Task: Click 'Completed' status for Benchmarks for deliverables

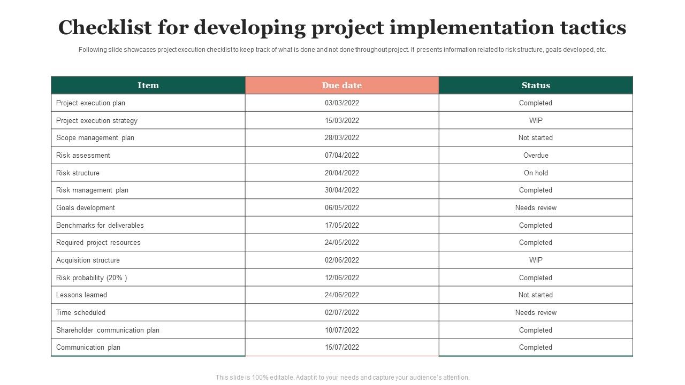Action: 536,225
